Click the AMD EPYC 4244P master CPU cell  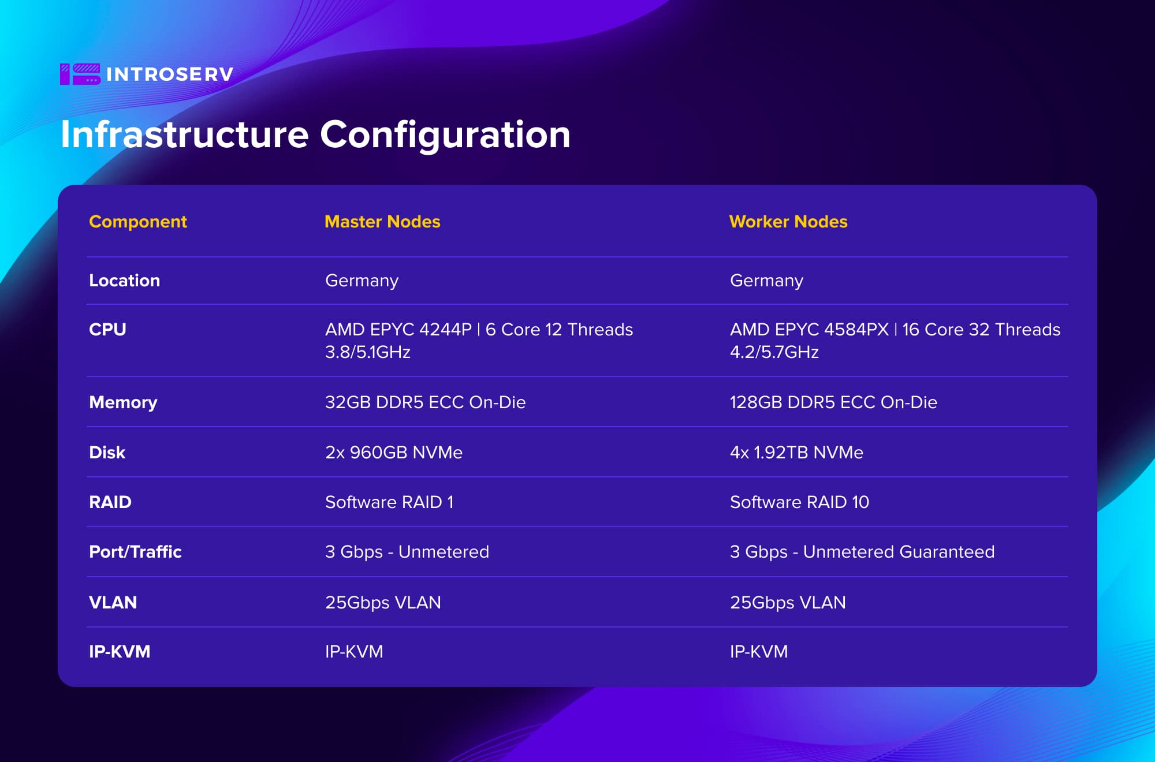[479, 340]
